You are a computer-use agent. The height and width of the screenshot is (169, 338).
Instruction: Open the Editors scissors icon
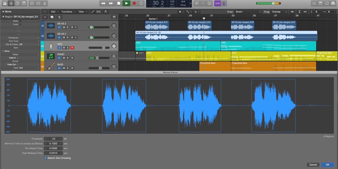[x=45, y=3]
